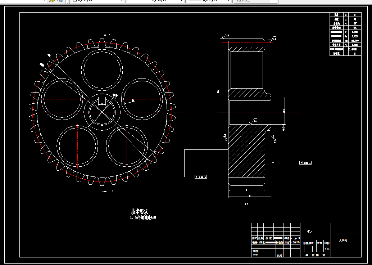Click the part name '太阳轮' in title block

[x=343, y=240]
